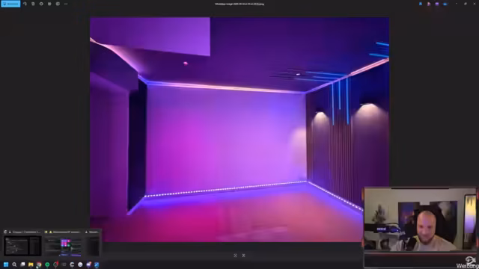Open Google Chrome from the taskbar
479x269 pixels.
39,265
